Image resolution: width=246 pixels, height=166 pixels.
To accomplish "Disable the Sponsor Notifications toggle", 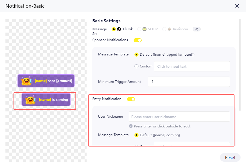I will click(138, 40).
